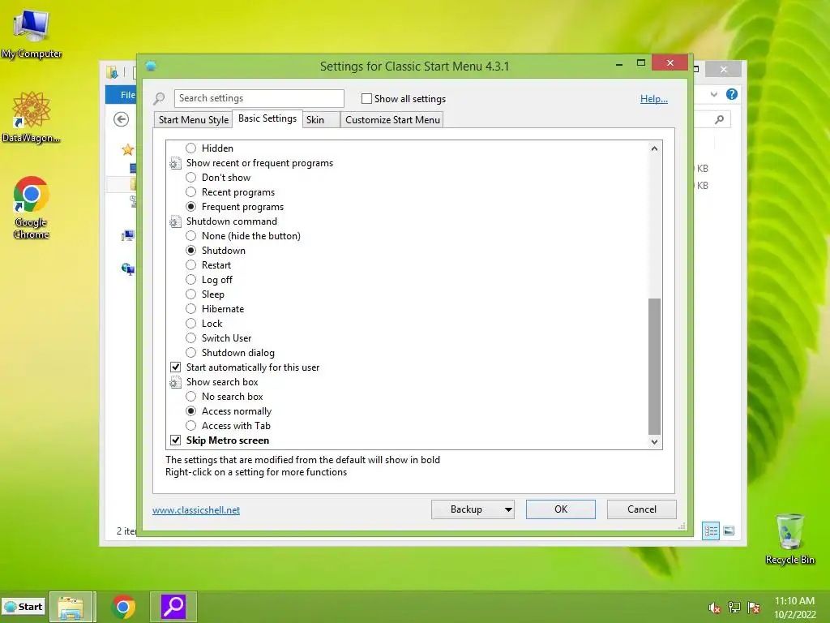830x623 pixels.
Task: Select Shutdown dialog option
Action: pos(191,353)
